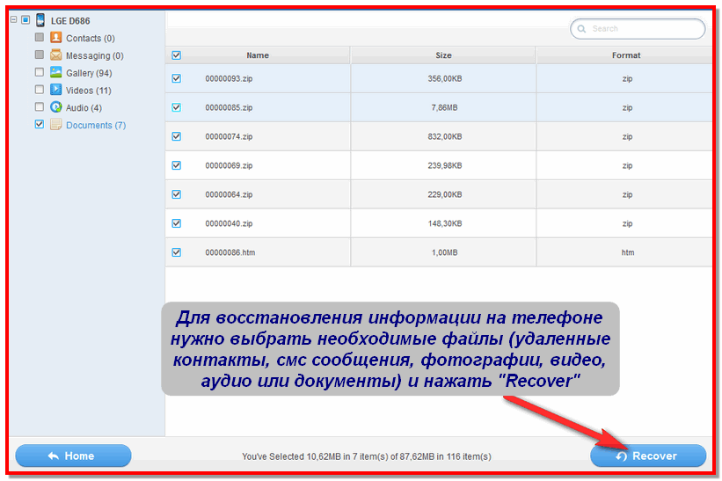The width and height of the screenshot is (722, 481).
Task: Go back with the Home button
Action: (73, 455)
